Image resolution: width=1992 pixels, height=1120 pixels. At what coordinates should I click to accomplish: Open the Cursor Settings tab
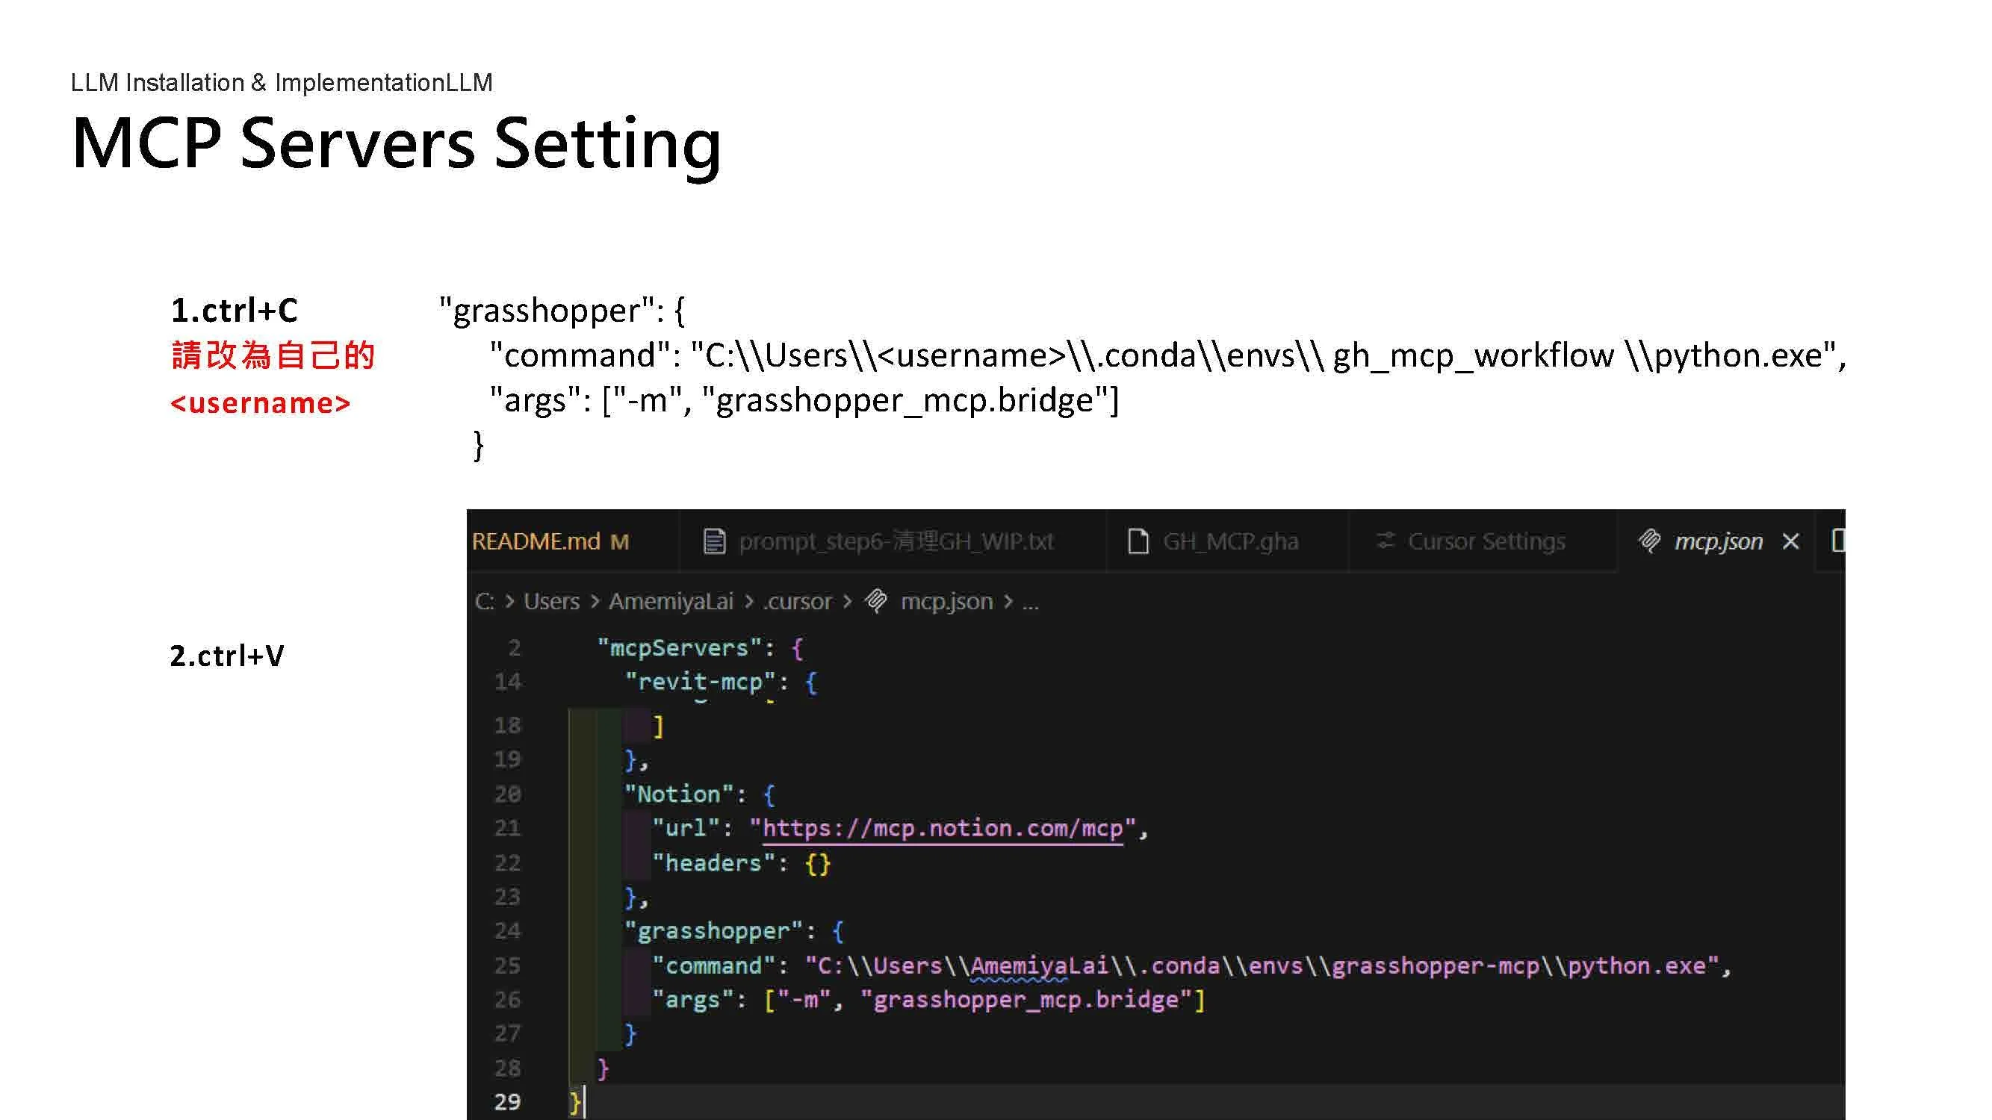coord(1486,541)
